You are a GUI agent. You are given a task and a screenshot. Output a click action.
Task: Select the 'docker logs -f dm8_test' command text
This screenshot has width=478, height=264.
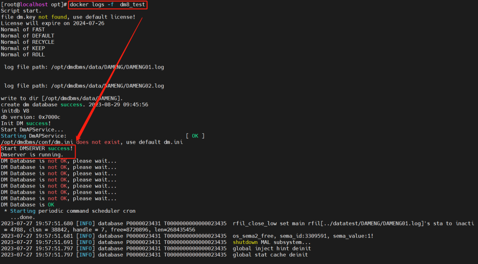pos(107,5)
